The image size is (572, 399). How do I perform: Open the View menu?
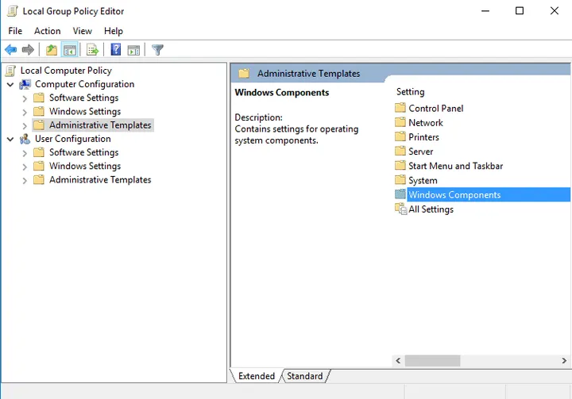click(83, 31)
